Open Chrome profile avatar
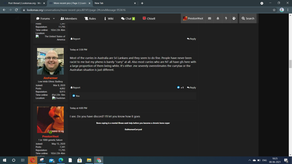Screen dimensions: 292x164 pos(282,10)
